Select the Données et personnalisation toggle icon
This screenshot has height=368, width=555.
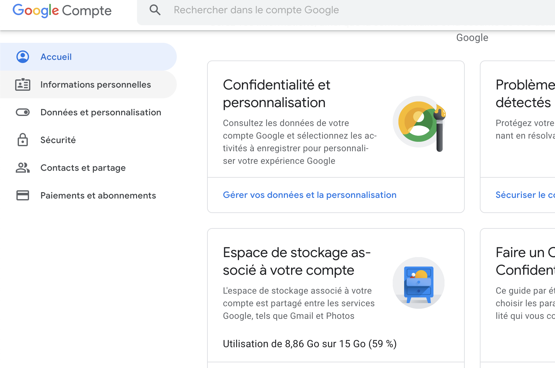click(22, 112)
